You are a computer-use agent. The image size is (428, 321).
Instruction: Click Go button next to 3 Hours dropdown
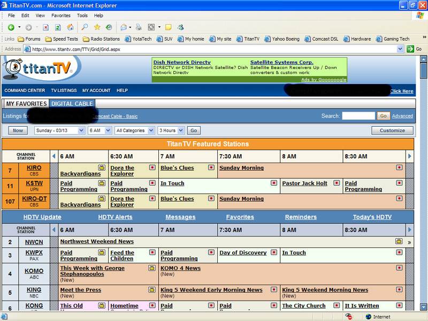(x=194, y=131)
